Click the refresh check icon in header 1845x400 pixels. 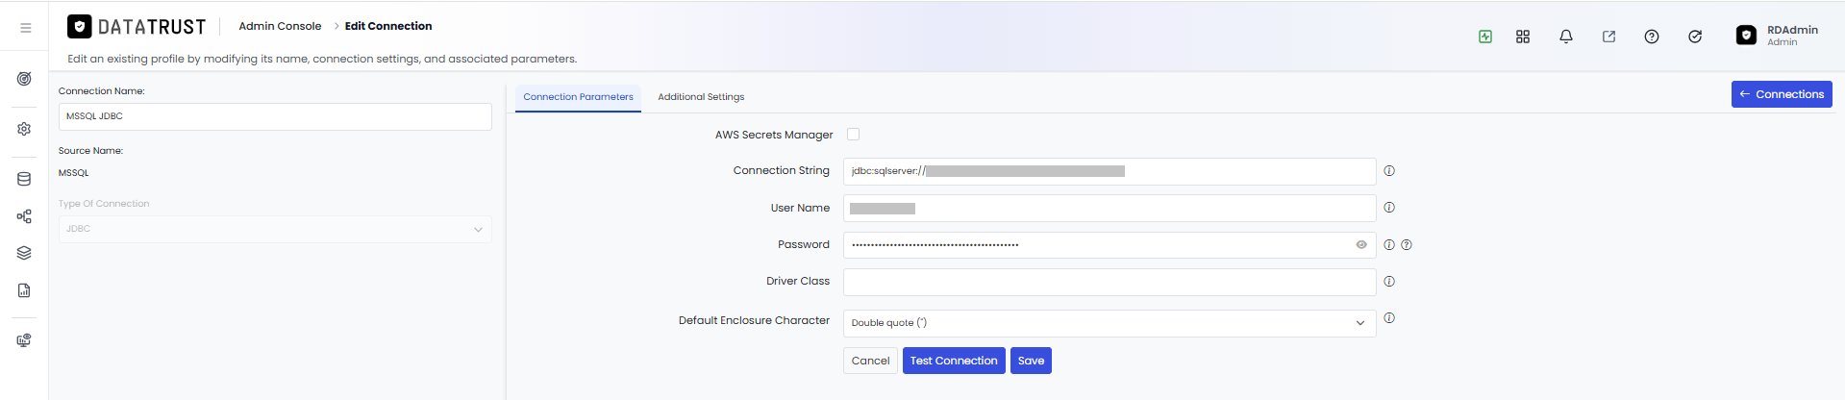pyautogui.click(x=1695, y=37)
